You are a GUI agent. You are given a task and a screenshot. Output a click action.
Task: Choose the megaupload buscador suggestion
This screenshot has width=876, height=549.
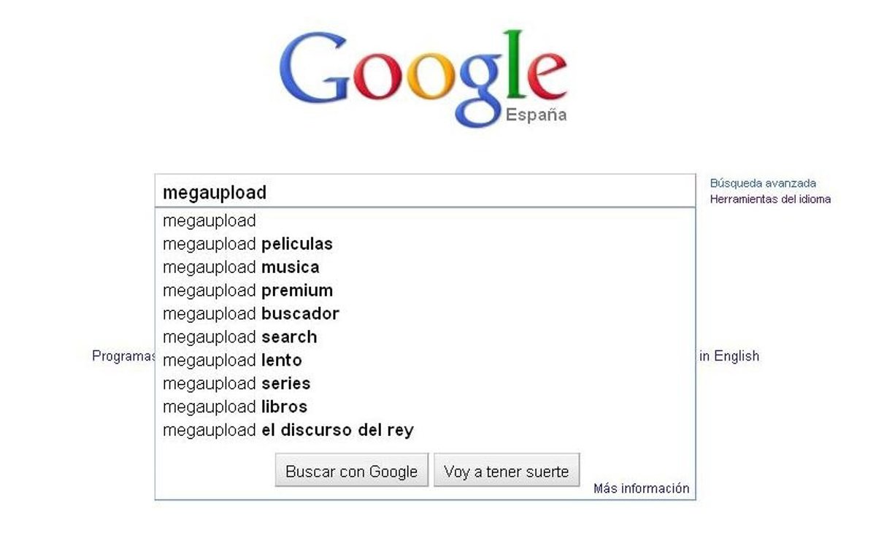250,314
